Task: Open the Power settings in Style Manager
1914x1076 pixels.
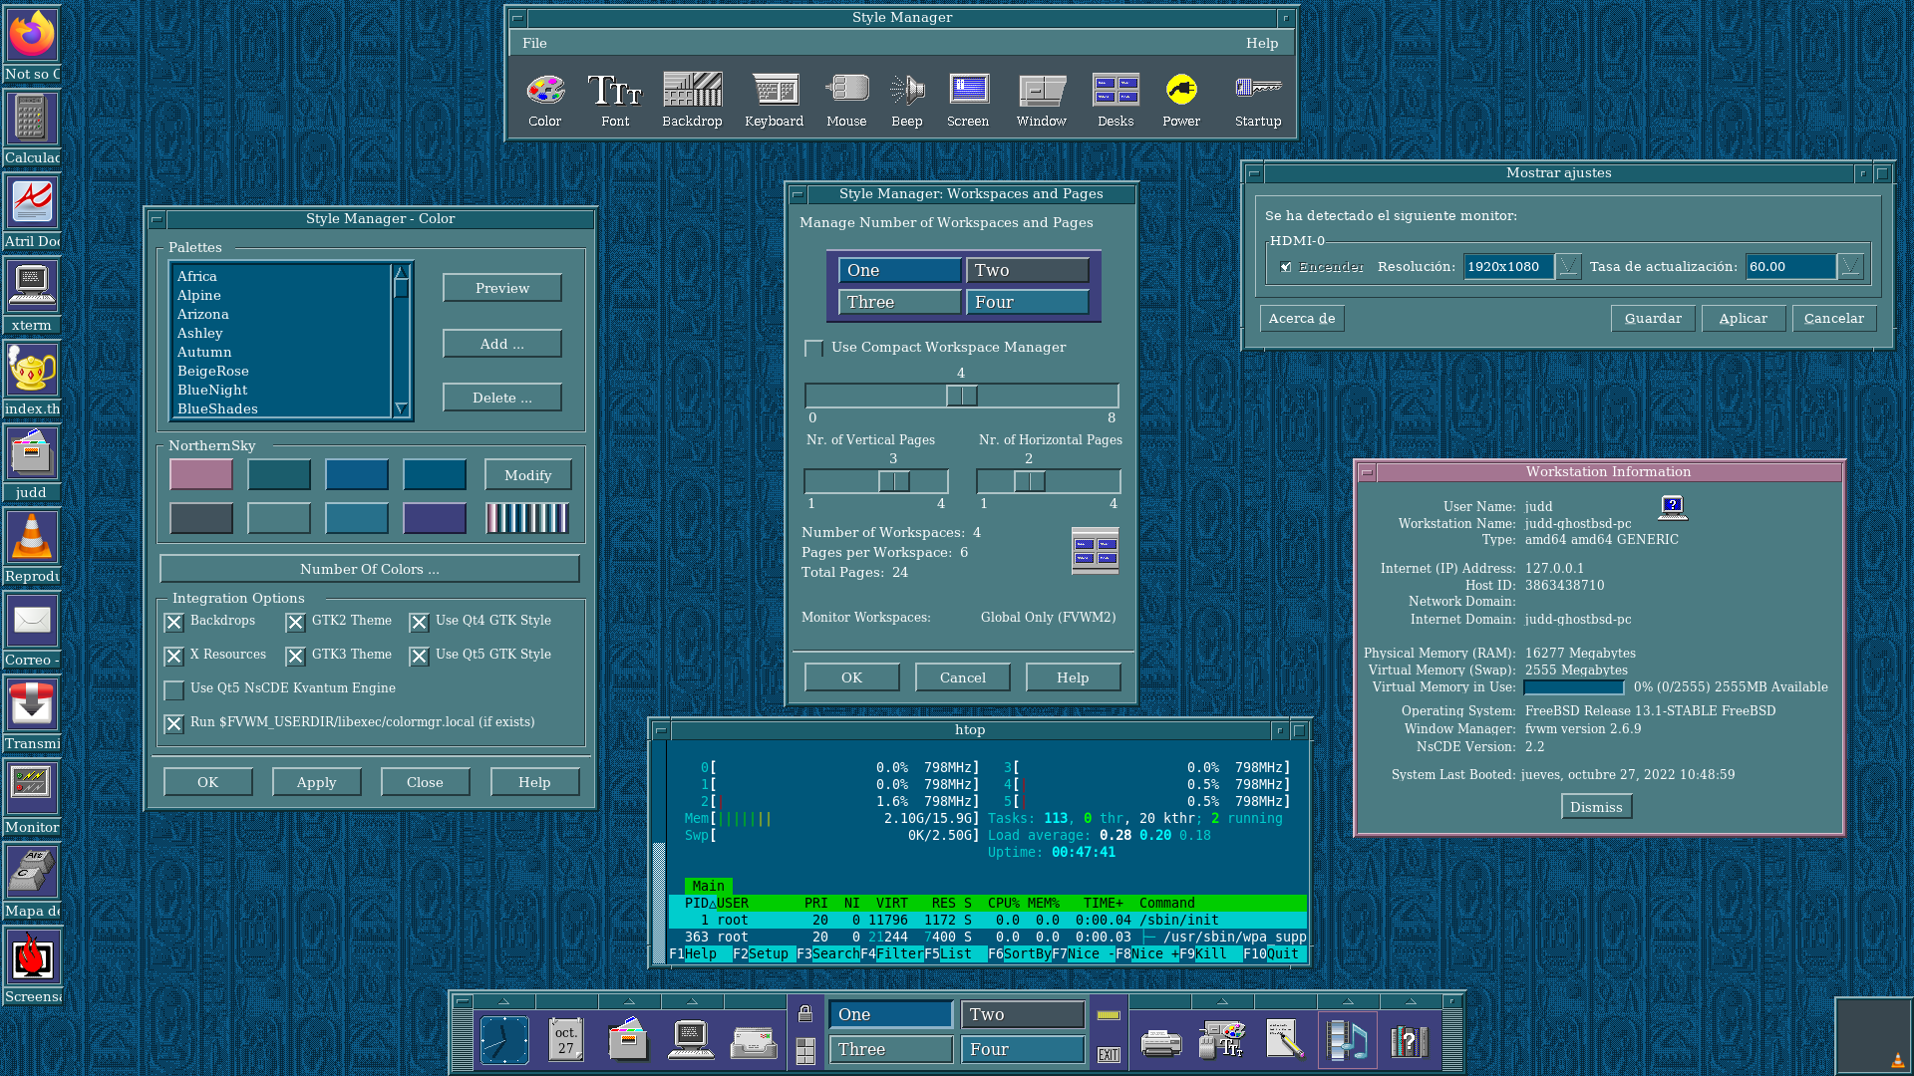Action: point(1181,100)
